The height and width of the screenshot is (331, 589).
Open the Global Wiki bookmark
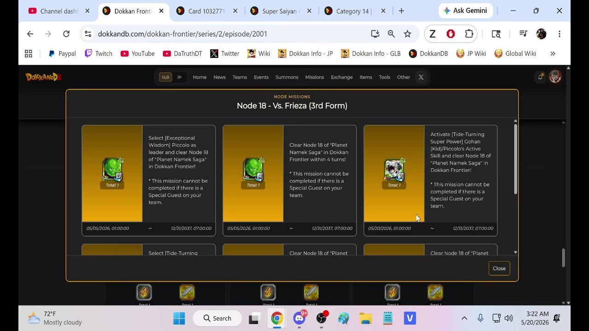click(x=515, y=54)
